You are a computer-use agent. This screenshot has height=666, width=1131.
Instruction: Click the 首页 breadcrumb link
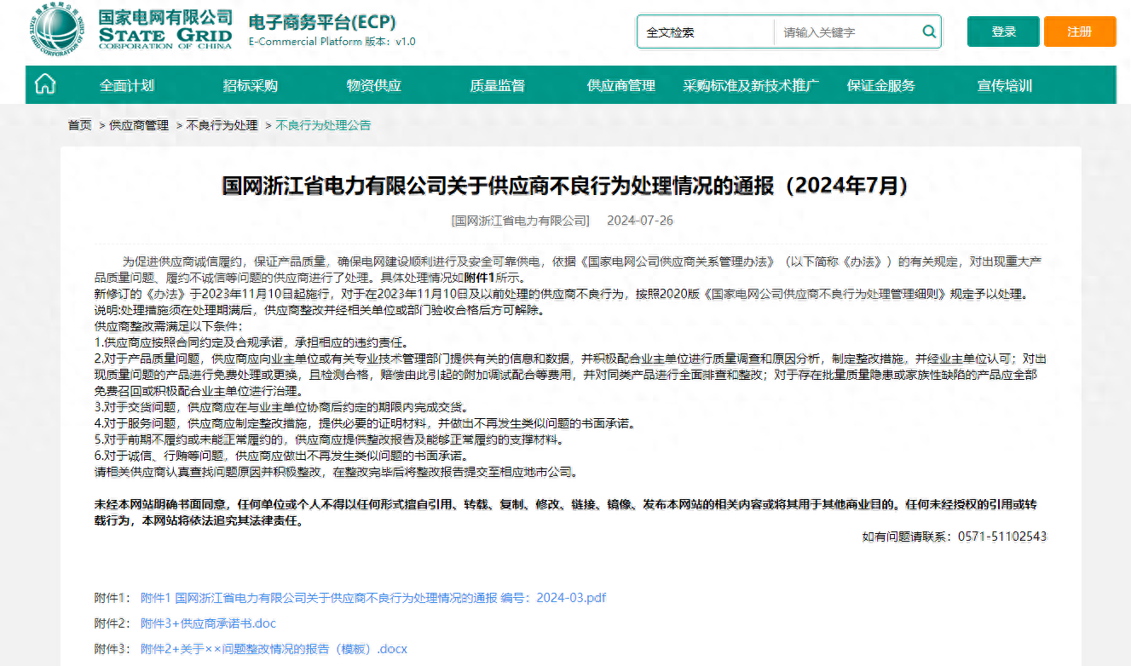[x=79, y=125]
